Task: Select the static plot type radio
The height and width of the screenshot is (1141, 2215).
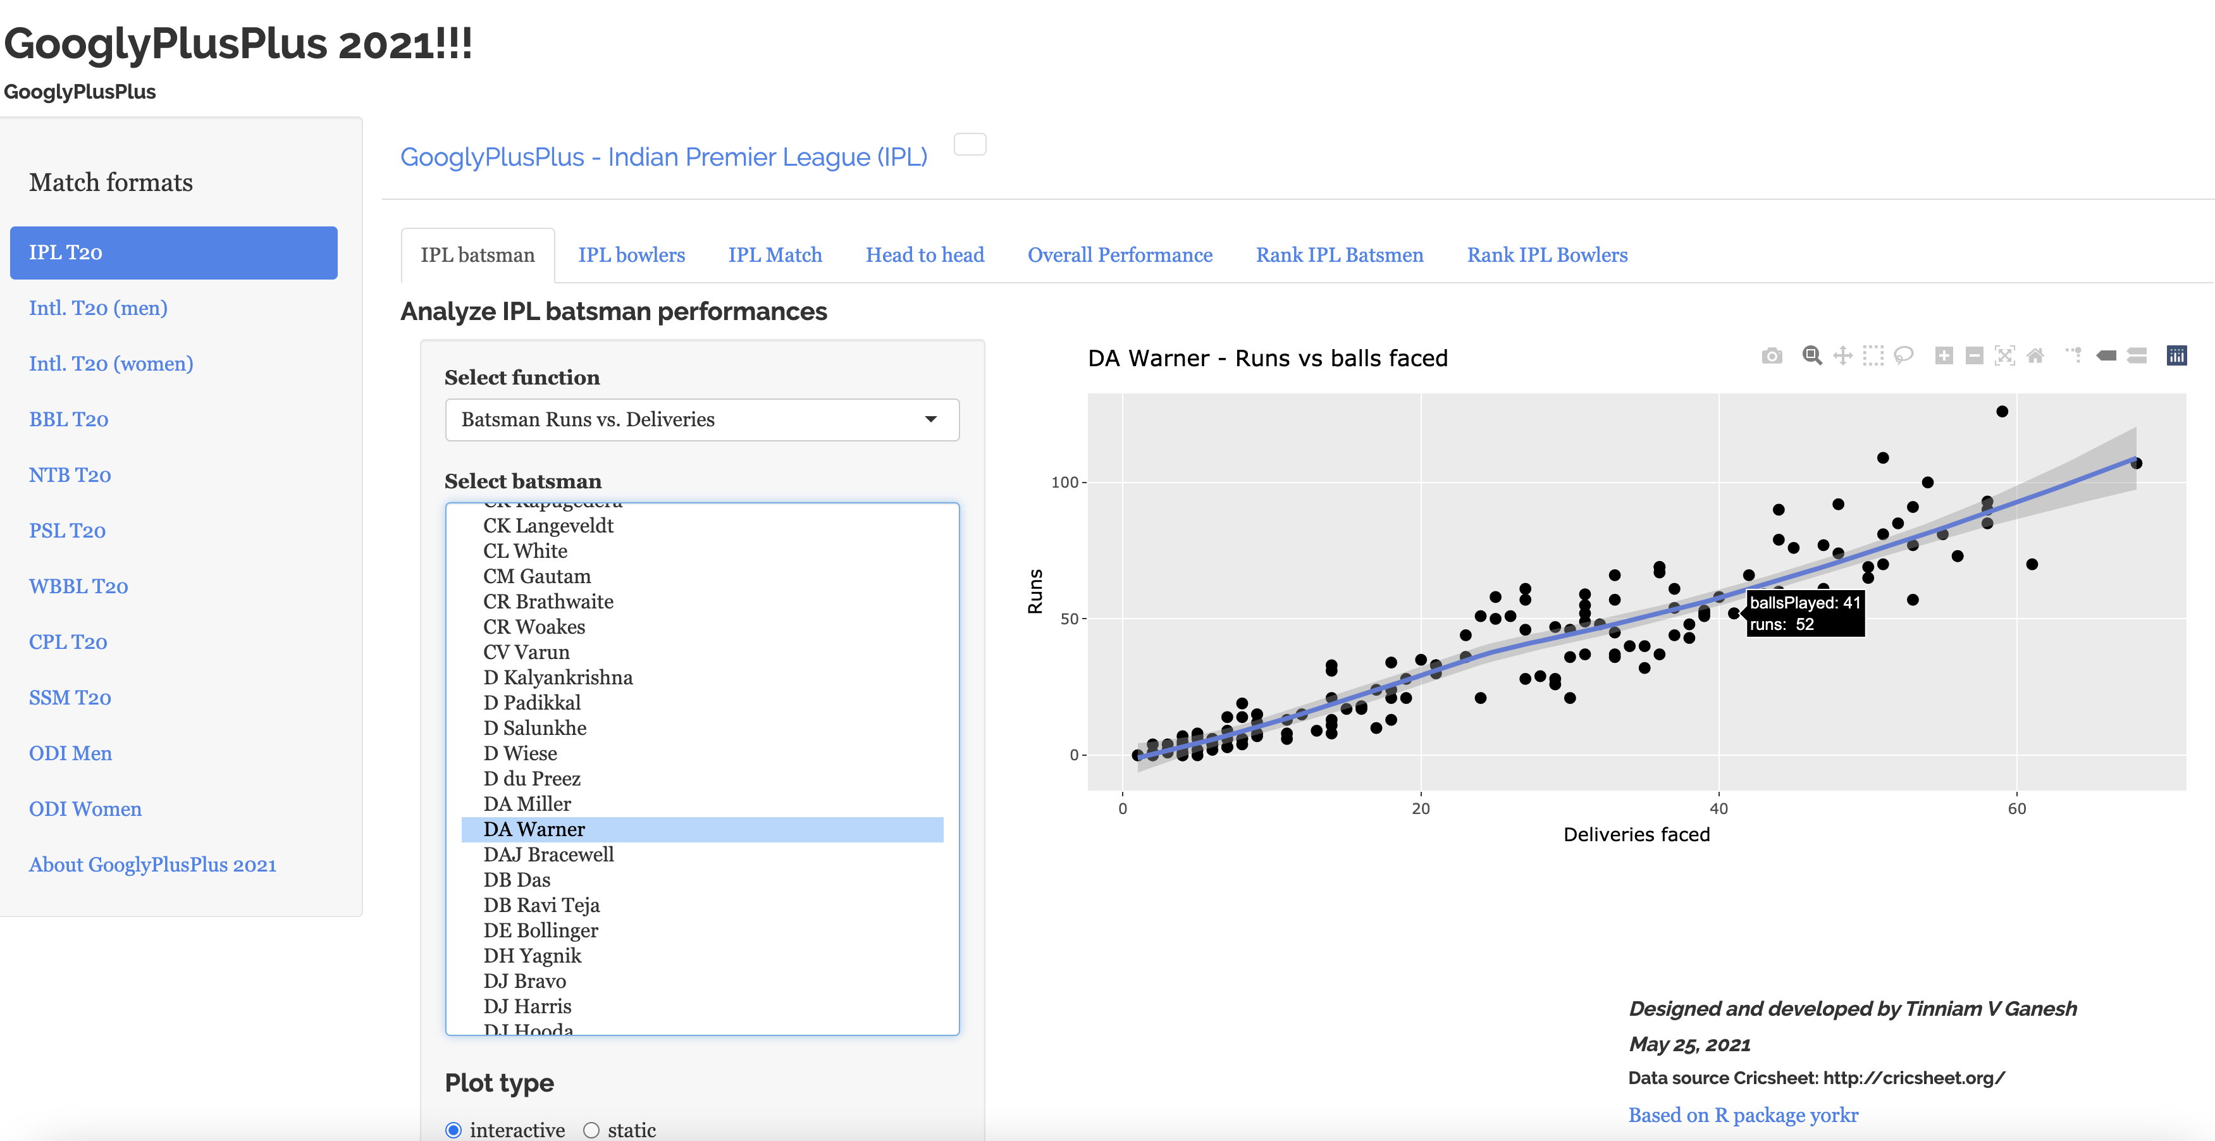Action: (x=591, y=1130)
